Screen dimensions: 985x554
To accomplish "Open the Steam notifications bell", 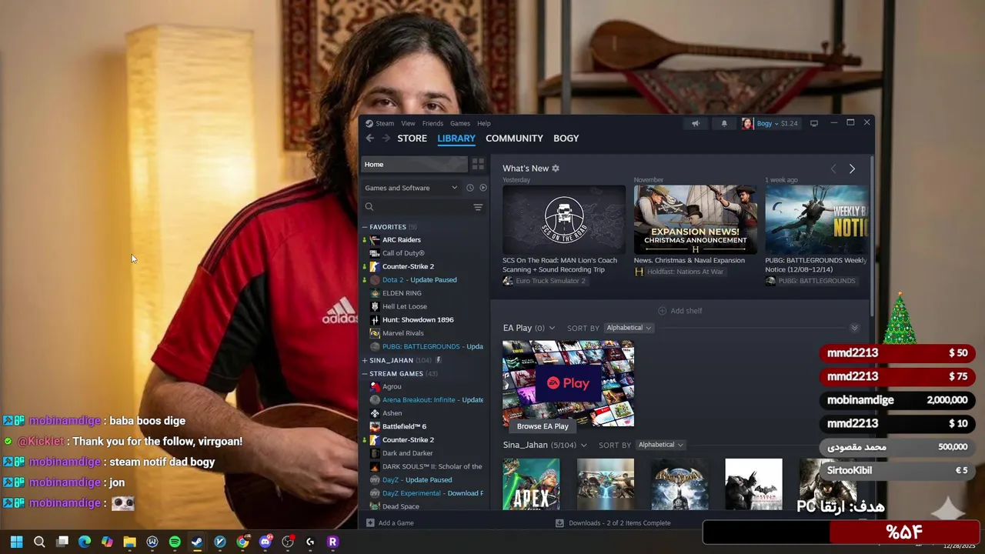I will (x=724, y=123).
